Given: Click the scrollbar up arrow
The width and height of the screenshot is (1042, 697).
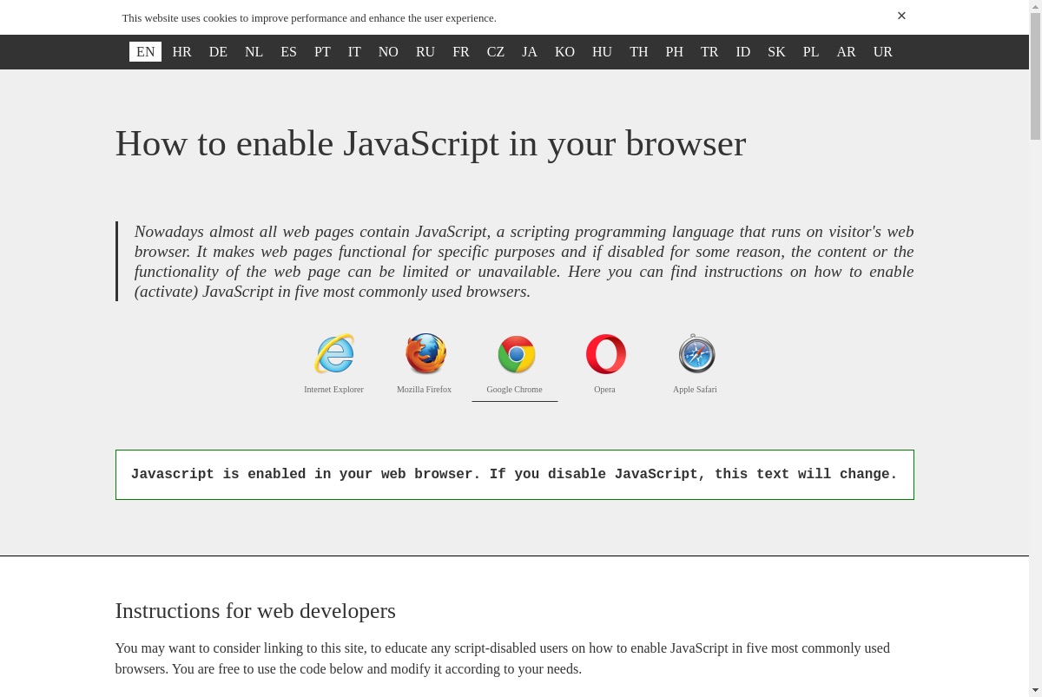Looking at the screenshot, I should [x=1035, y=5].
